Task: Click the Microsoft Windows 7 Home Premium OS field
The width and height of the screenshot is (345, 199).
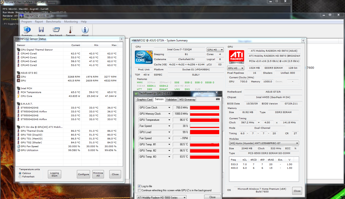Action: [x=262, y=190]
